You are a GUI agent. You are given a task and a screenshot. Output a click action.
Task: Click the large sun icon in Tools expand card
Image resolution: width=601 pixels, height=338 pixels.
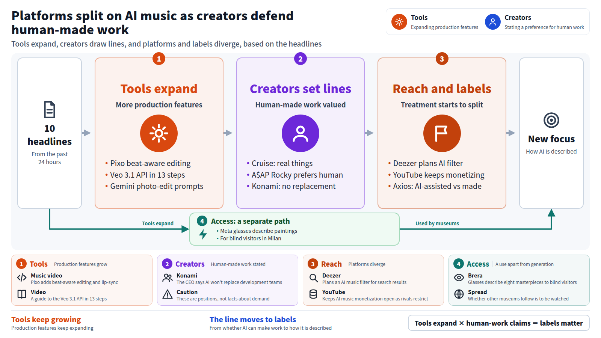159,133
